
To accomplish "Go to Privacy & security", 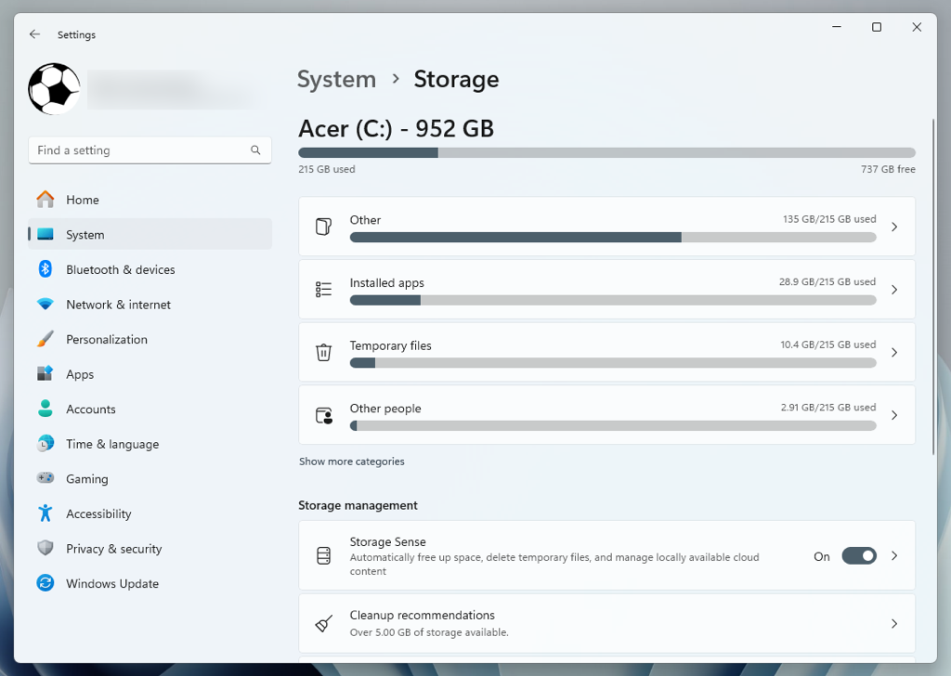I will (150, 548).
